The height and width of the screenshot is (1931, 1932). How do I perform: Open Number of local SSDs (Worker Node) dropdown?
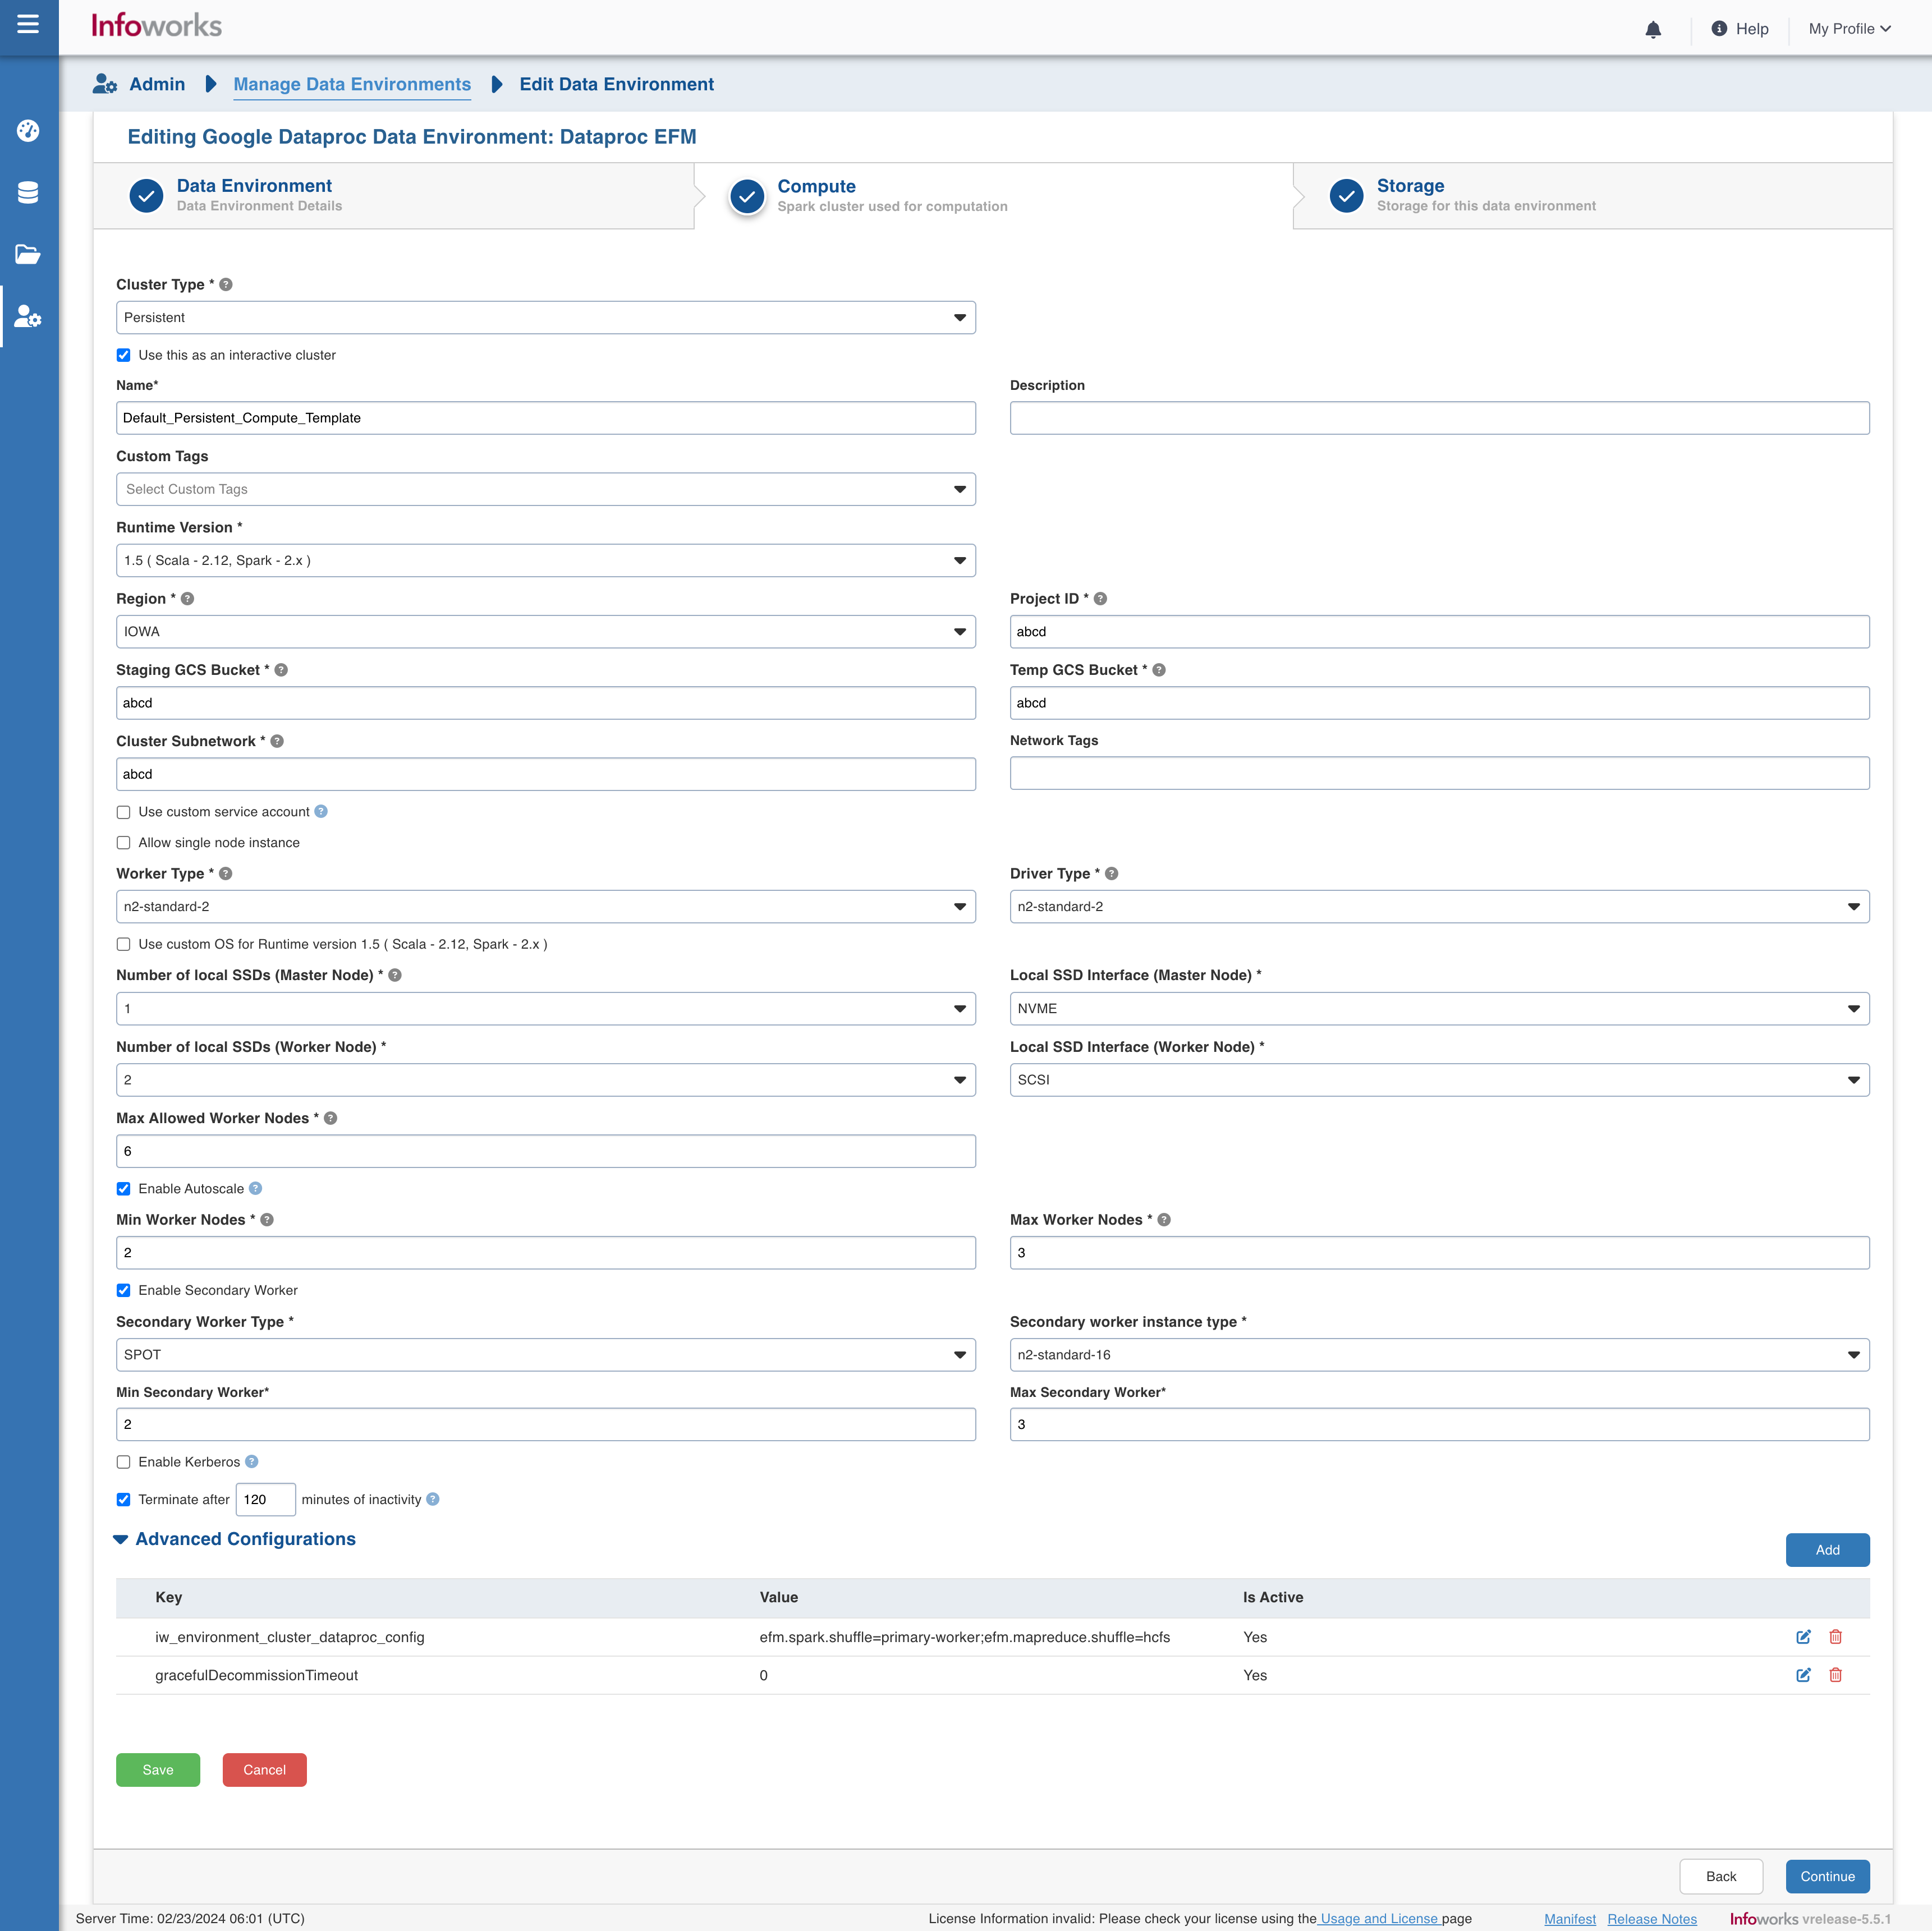pos(546,1081)
